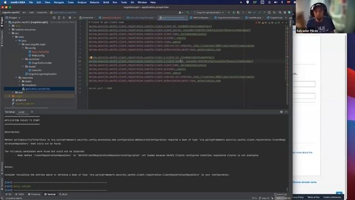This screenshot has height=200, width=355.
Task: Switch to the home.html editor tab
Action: 87,18
